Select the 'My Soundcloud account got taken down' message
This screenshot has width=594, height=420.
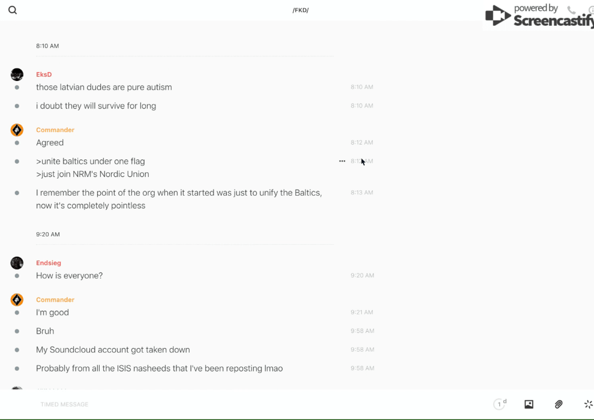point(113,350)
